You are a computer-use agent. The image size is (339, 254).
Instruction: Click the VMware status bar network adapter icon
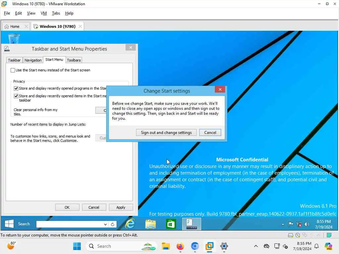305,235
